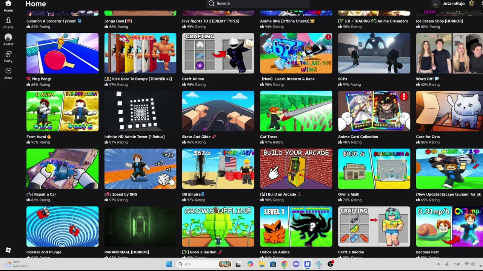483x271 pixels.
Task: Open the Avatar page from the sidebar
Action: [x=8, y=40]
